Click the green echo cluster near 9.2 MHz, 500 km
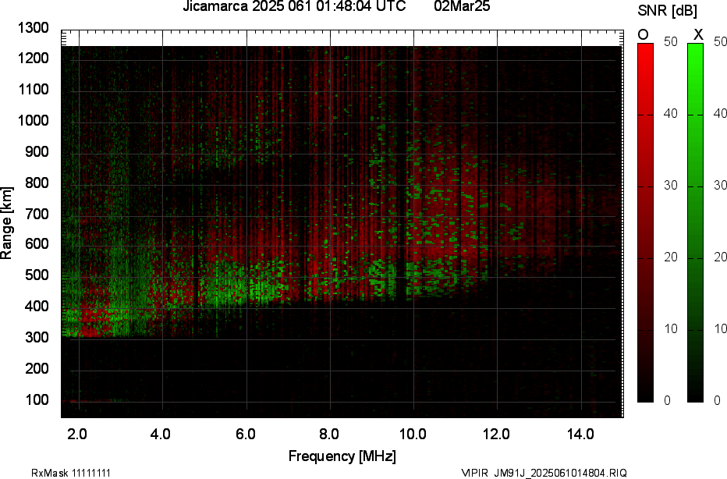 tap(382, 276)
